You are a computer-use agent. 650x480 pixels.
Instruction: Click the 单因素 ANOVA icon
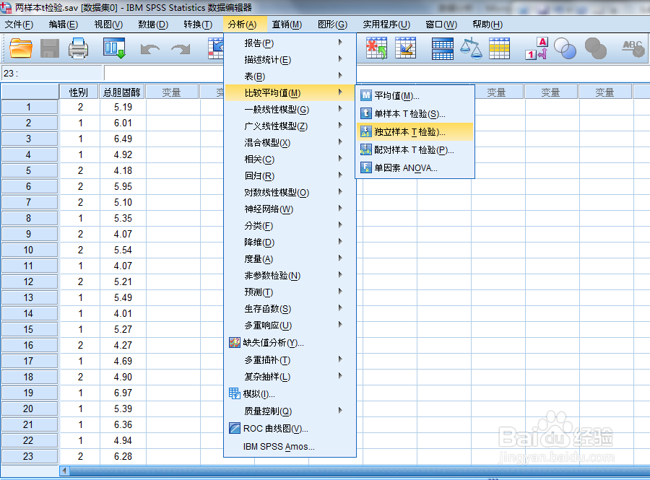[x=366, y=167]
